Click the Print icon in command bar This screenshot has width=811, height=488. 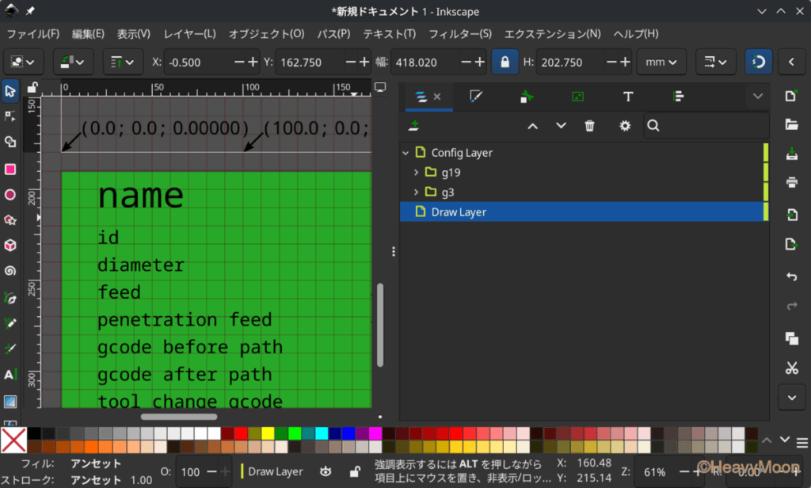point(790,182)
